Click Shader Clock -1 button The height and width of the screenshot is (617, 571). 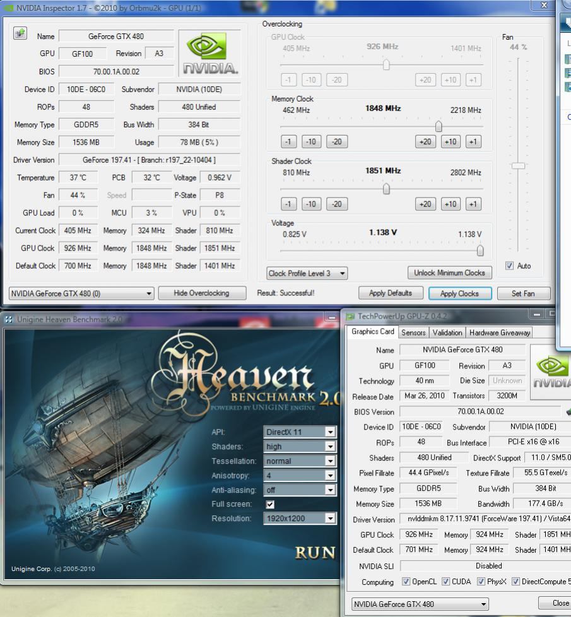tap(288, 204)
